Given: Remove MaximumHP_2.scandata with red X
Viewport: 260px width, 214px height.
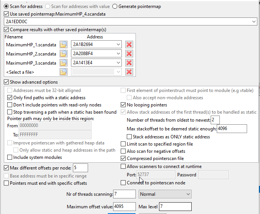Looking at the screenshot, I should click(x=129, y=54).
